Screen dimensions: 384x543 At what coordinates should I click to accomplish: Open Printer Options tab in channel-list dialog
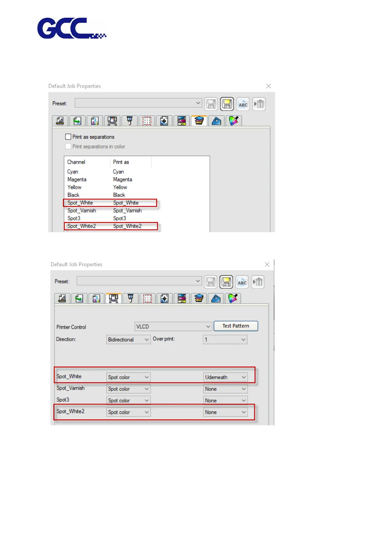coord(112,121)
